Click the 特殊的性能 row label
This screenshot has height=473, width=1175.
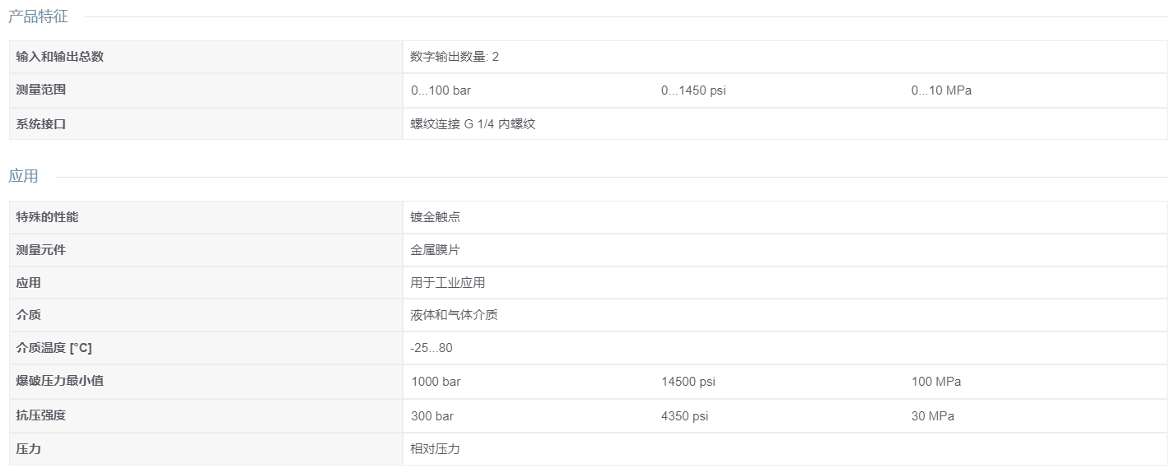click(x=48, y=217)
